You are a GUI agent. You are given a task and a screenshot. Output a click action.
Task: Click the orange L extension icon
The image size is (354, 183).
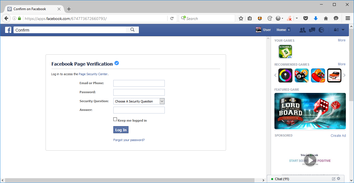pyautogui.click(x=260, y=18)
